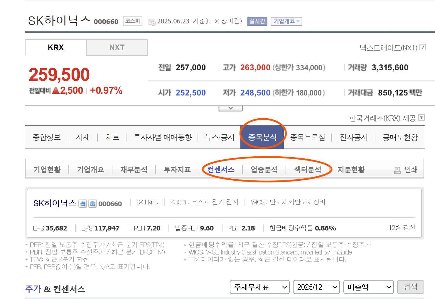Click the KOSPI : 코스피 전기·전자 text

(205, 202)
